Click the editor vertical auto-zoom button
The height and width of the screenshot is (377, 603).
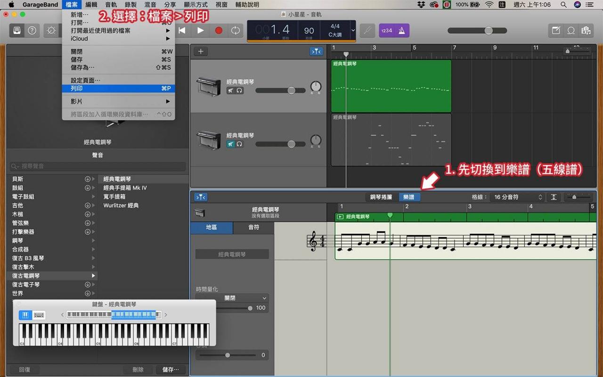[x=554, y=197]
